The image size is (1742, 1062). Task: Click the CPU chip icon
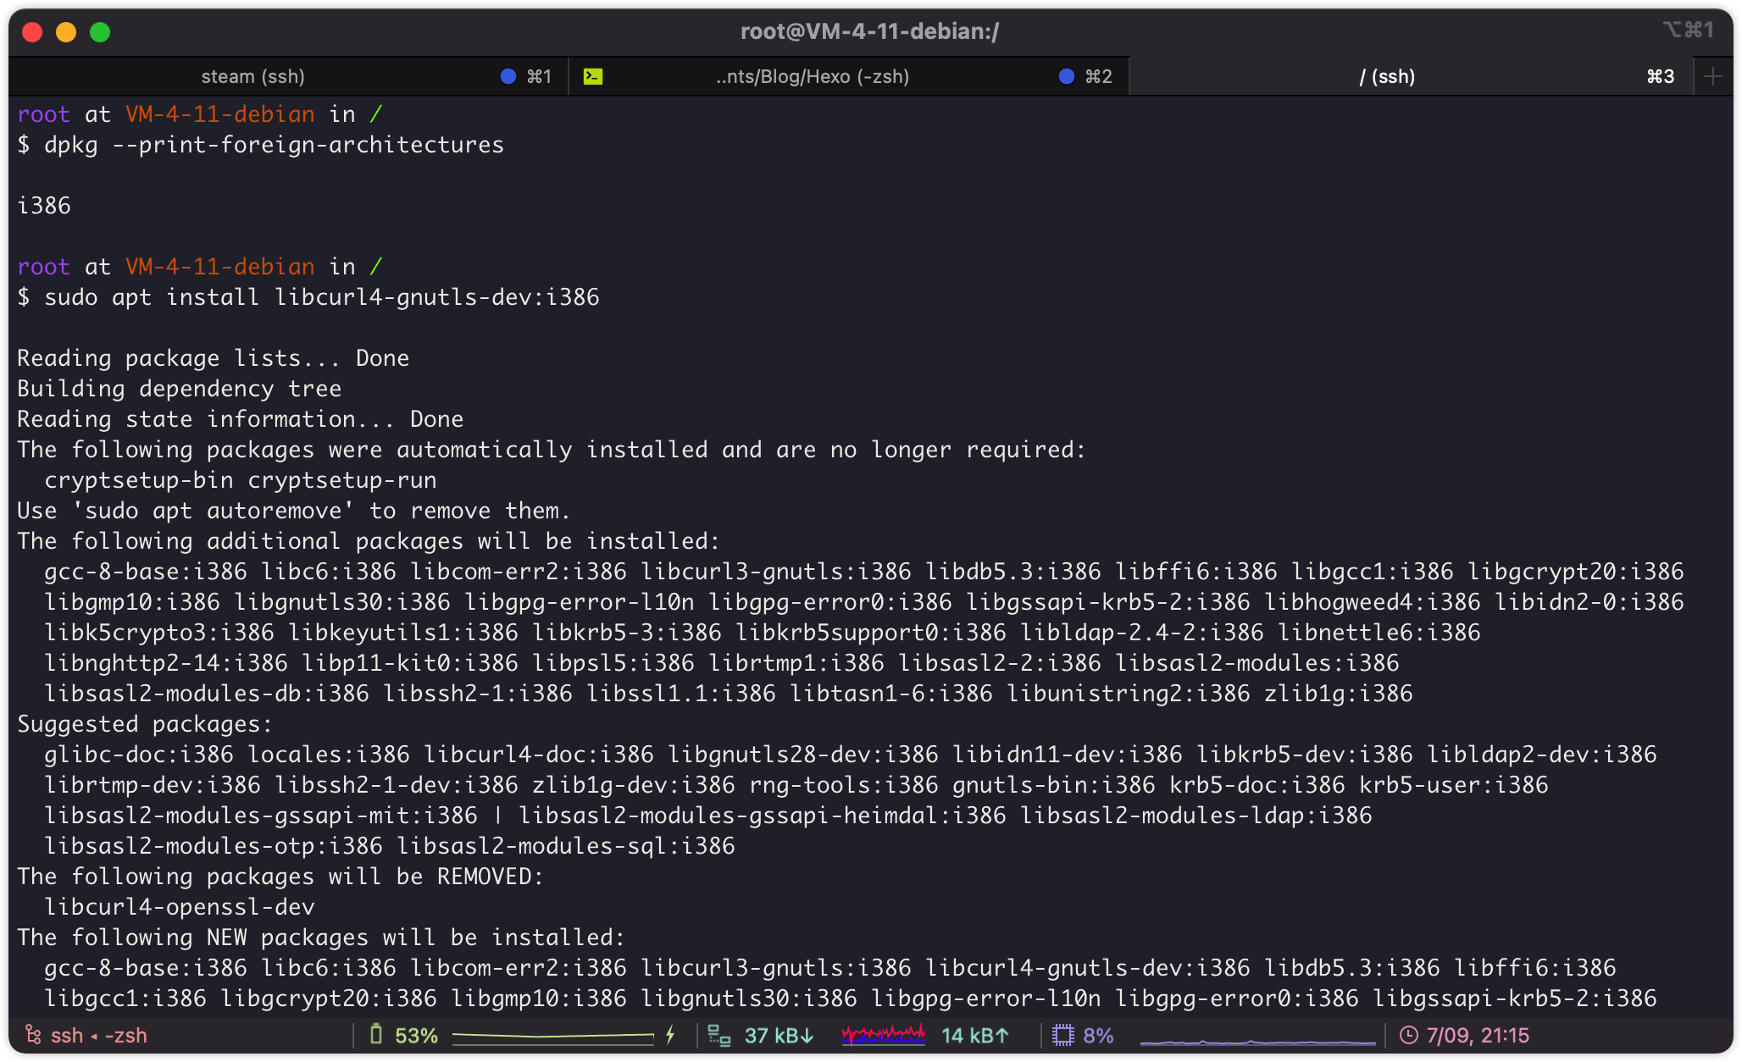click(1062, 1035)
